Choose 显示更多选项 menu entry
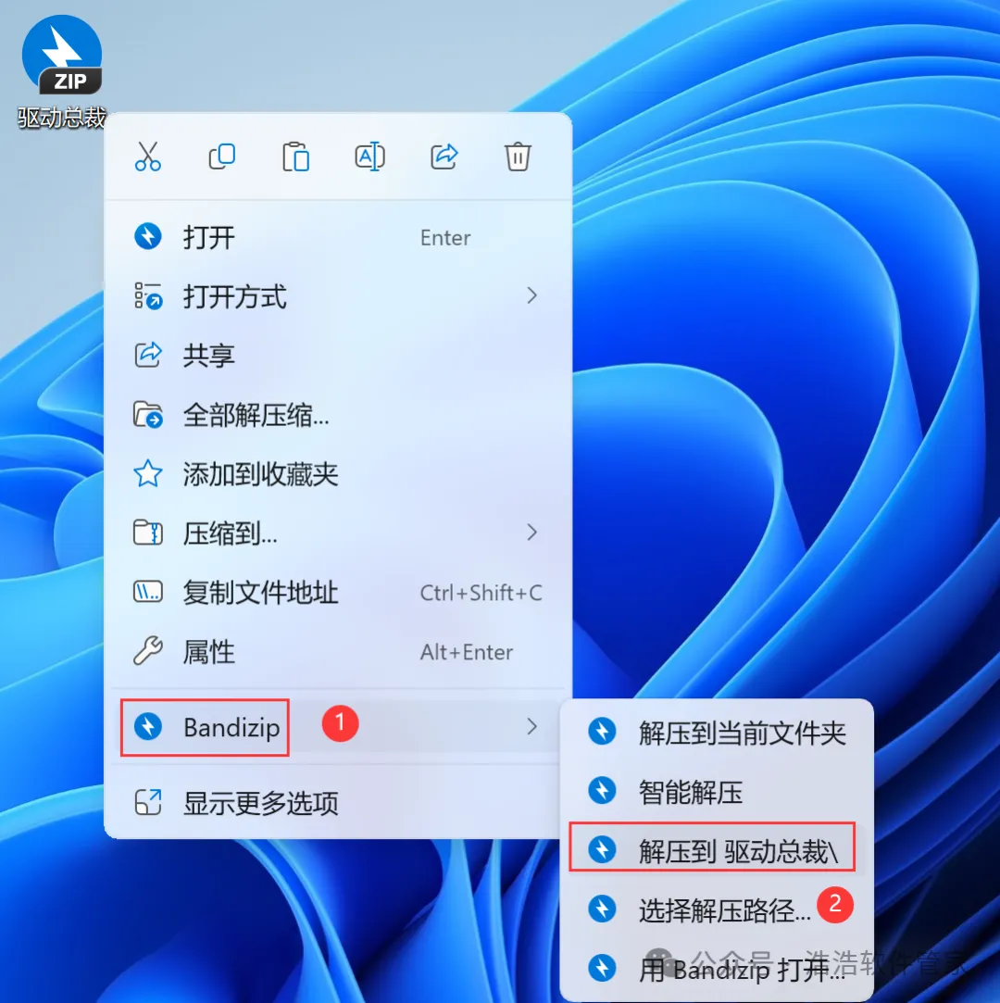 click(x=338, y=803)
